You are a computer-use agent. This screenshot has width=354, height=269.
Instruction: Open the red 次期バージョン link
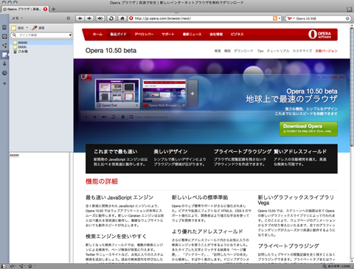326,51
